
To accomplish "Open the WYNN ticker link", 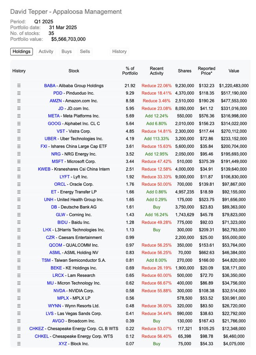I will point(54,306).
